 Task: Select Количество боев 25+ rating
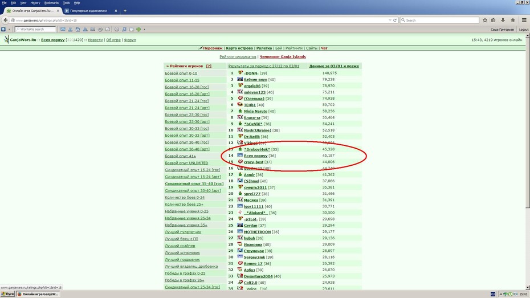[x=184, y=205]
